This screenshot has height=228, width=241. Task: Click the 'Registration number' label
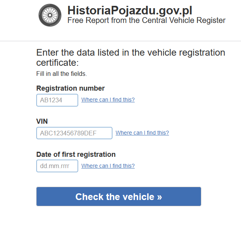70,88
